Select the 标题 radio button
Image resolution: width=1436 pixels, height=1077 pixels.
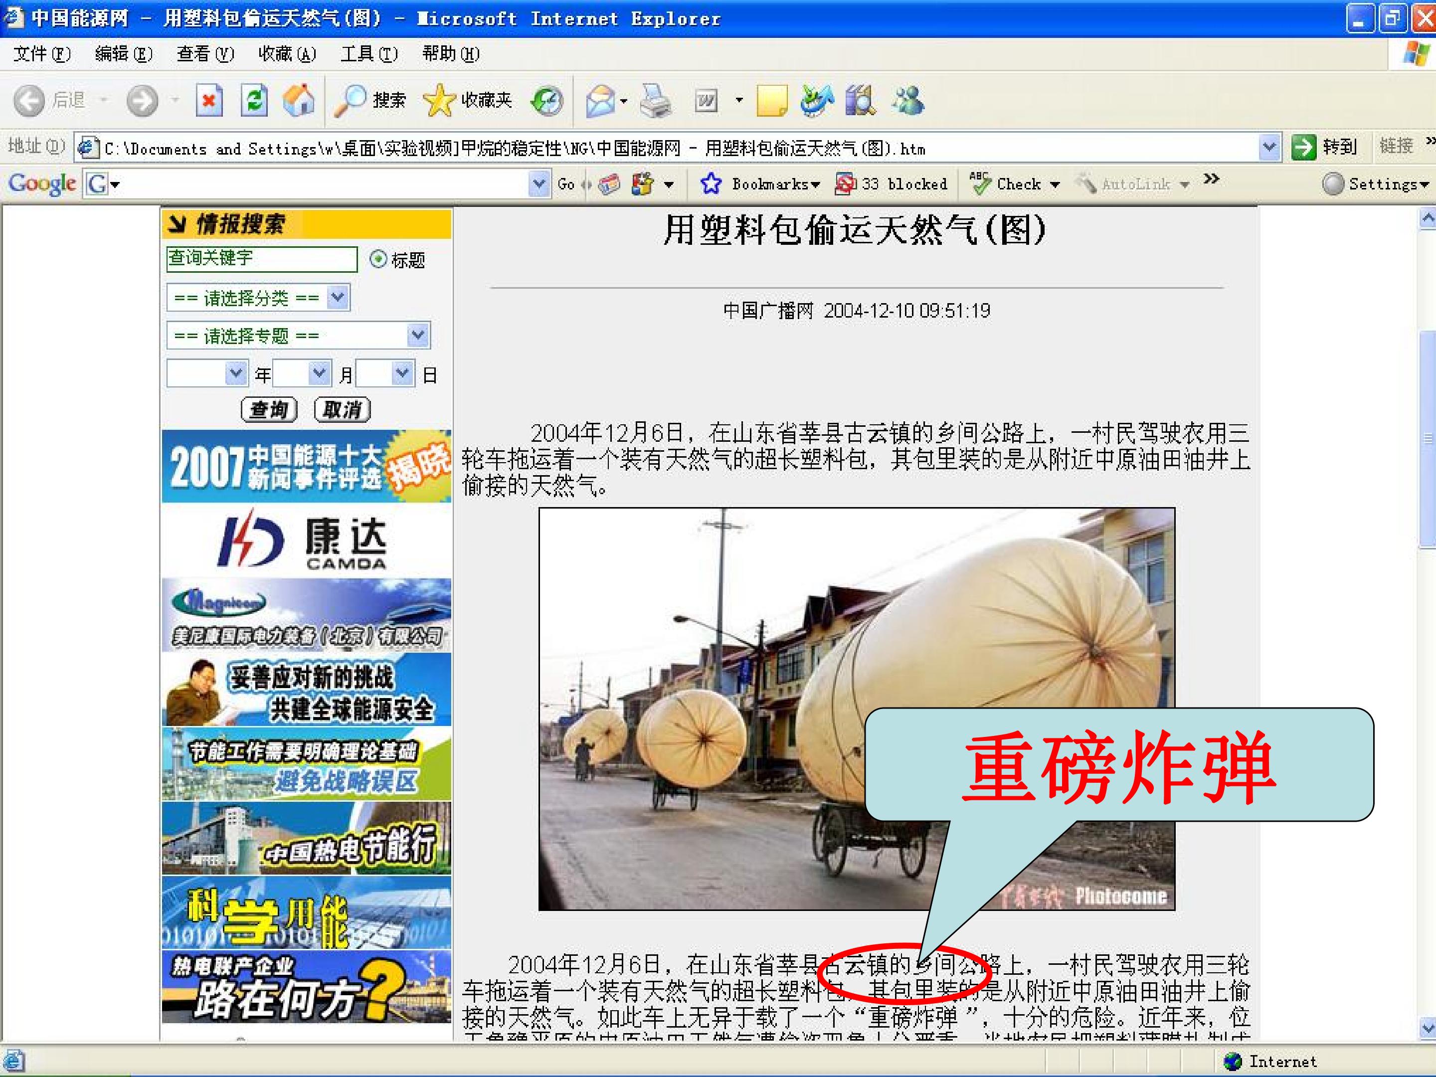click(x=378, y=260)
